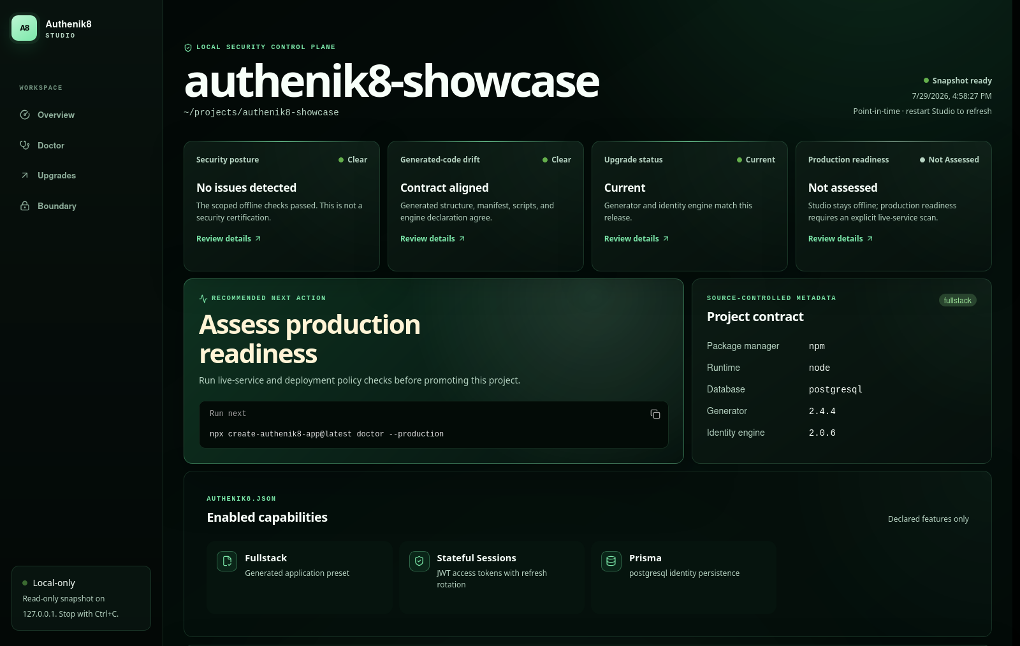Click the snapshot timestamp 7/29/2026, 4:58:27 PM

coord(952,96)
